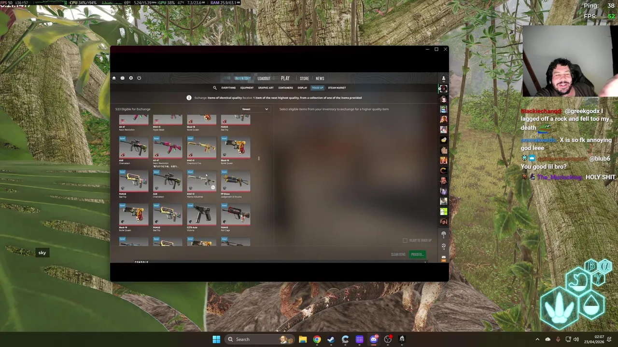Open the mail inbox icon in sidebar
618x347 pixels.
444,257
